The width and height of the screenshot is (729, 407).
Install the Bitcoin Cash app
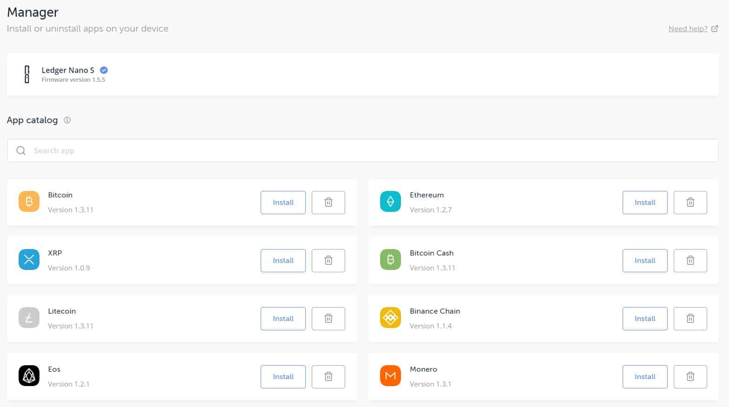[x=645, y=261]
